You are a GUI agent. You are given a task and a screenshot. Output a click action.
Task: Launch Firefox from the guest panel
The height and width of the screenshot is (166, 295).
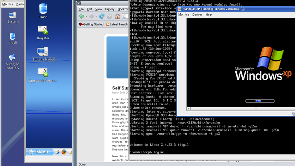(64, 152)
